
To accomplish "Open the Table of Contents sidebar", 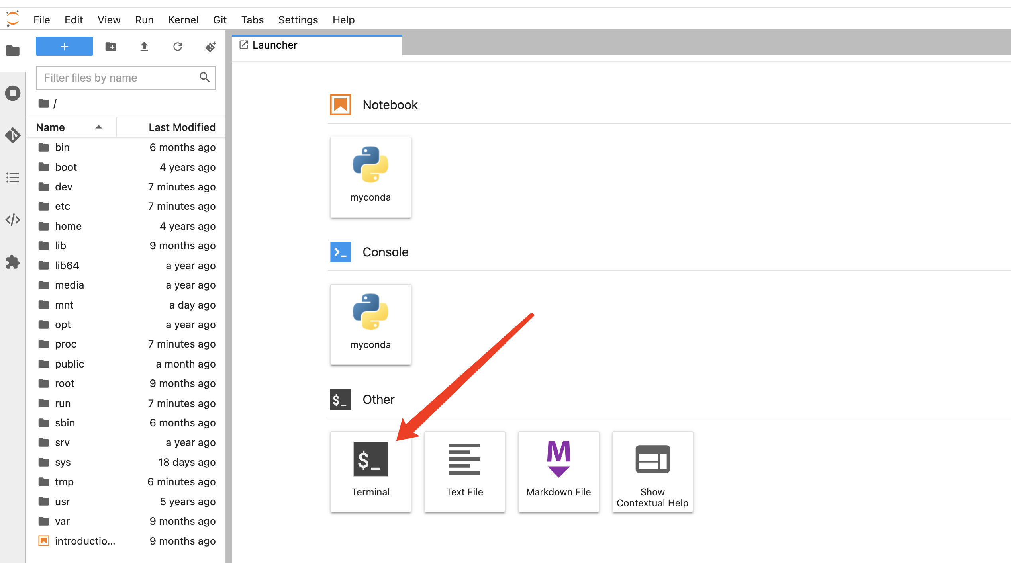I will pos(13,178).
